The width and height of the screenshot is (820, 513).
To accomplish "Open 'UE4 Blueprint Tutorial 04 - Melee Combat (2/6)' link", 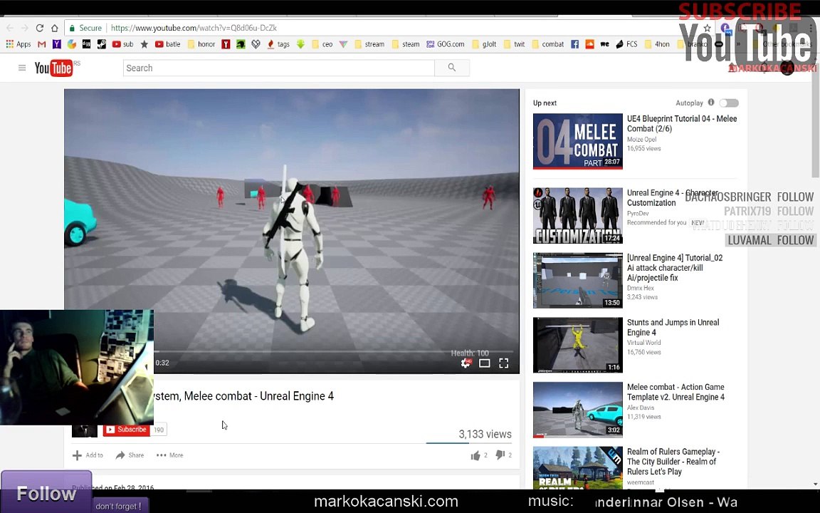I will (x=682, y=123).
